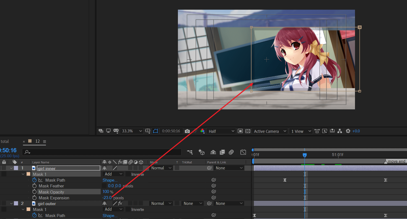Click the Mask Opacity 100 value
This screenshot has width=407, height=219.
coord(106,192)
